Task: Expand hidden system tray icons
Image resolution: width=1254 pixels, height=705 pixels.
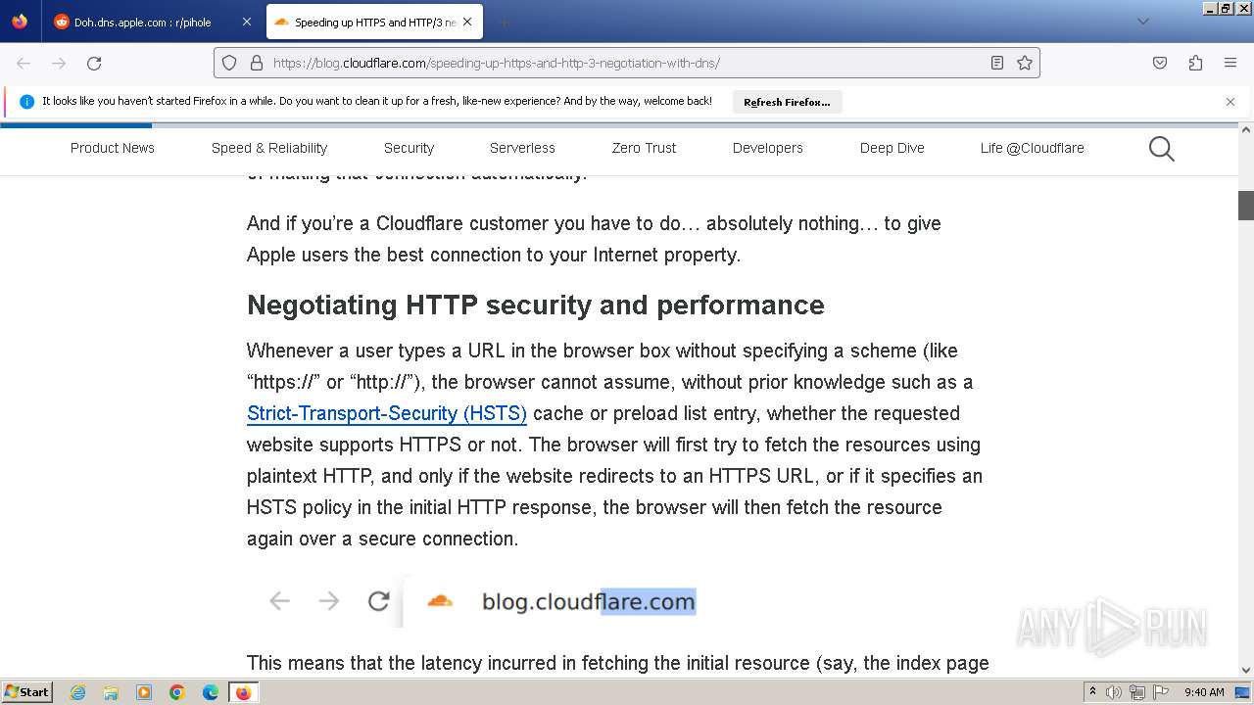Action: point(1092,692)
